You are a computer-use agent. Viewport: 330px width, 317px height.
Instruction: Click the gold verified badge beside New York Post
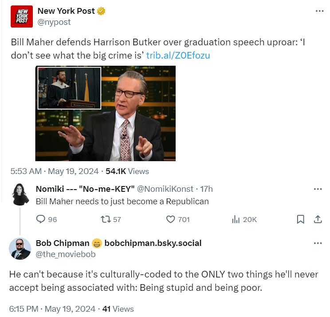click(102, 11)
